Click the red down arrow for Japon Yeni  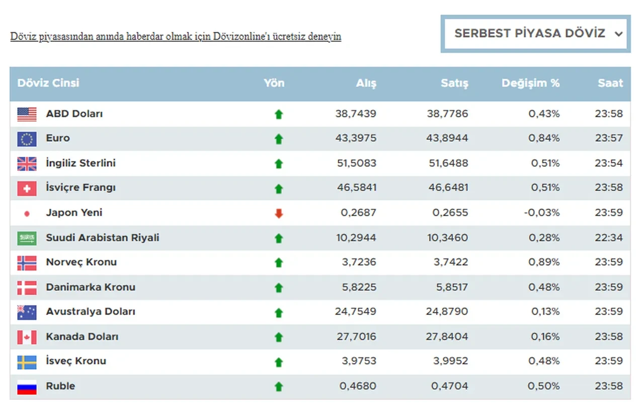click(279, 213)
